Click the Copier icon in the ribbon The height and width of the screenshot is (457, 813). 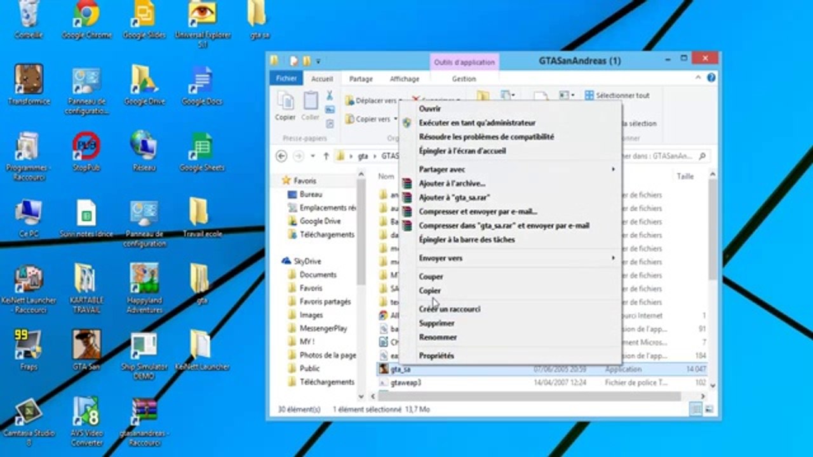tap(285, 105)
